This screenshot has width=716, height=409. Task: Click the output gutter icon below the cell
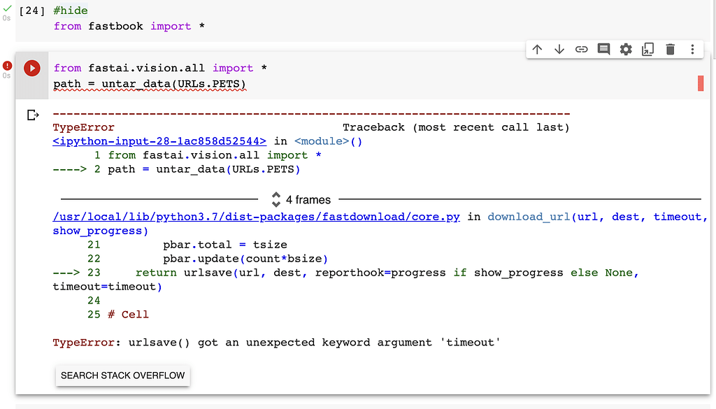[32, 114]
